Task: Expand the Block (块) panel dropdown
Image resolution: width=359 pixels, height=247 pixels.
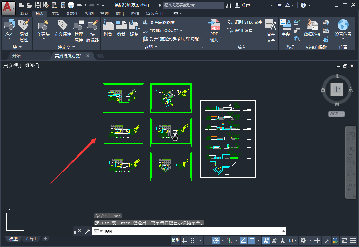Action: (x=17, y=47)
